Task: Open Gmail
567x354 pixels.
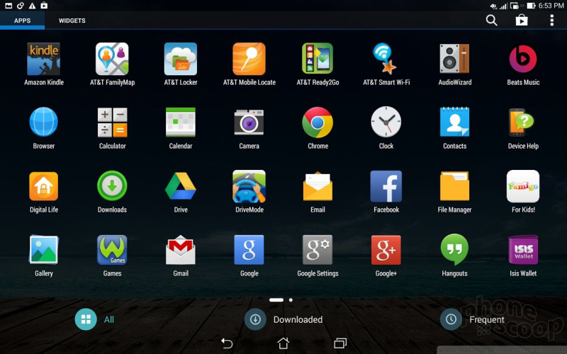Action: coord(181,249)
